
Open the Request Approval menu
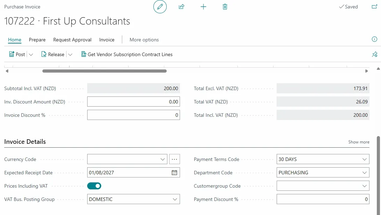72,40
